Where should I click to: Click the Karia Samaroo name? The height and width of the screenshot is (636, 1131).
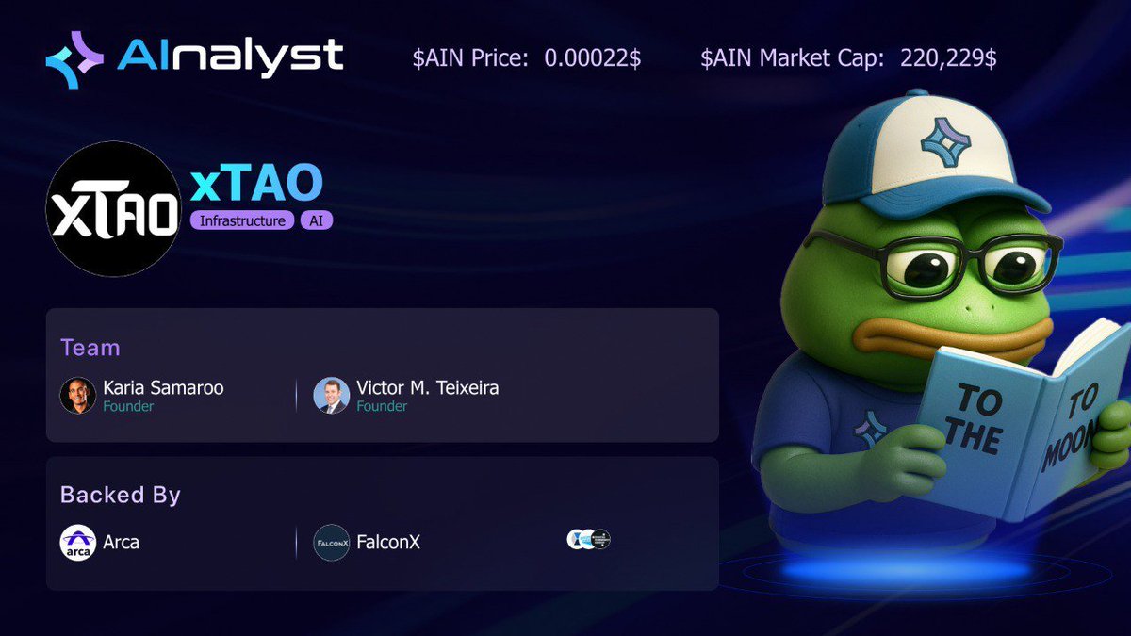click(x=163, y=387)
